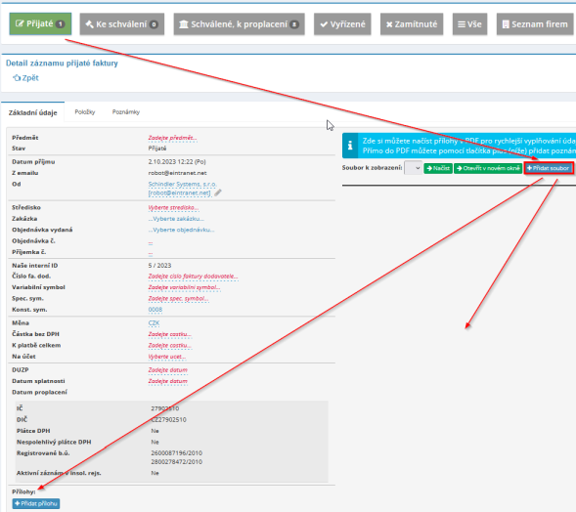Click the Zadejte předmět input field

point(172,138)
